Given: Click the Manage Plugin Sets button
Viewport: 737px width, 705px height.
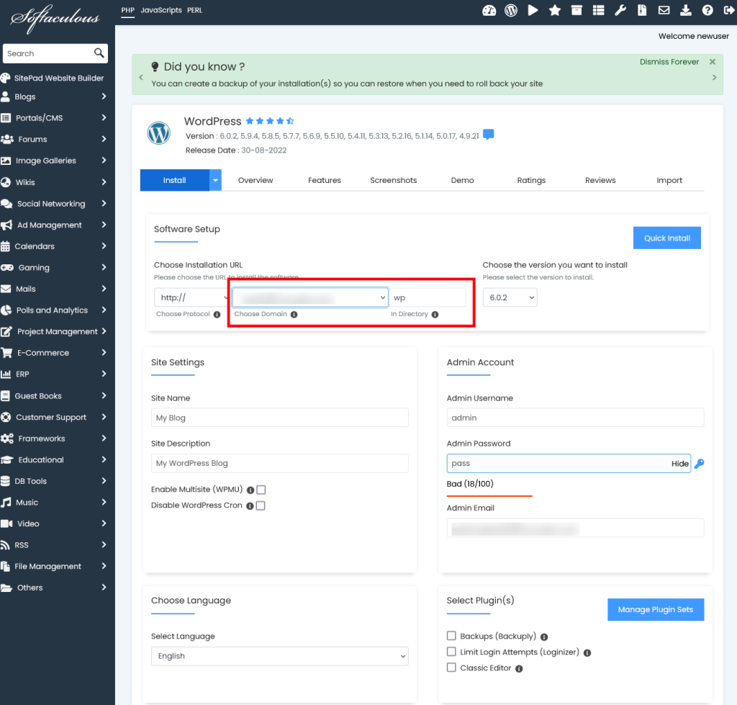Looking at the screenshot, I should click(x=655, y=609).
